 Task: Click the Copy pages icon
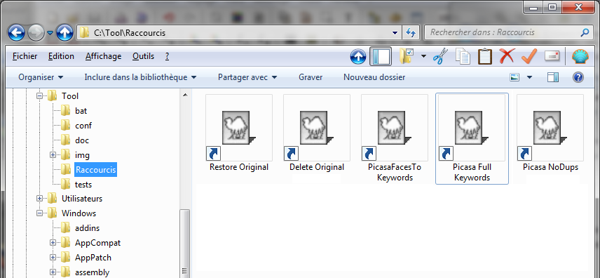pos(463,56)
